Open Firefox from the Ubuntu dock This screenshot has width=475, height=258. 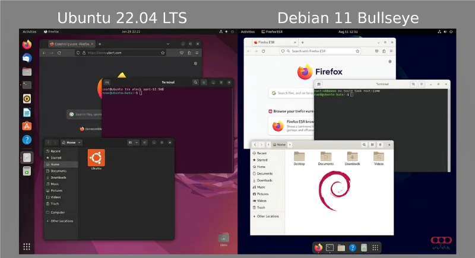tap(27, 44)
